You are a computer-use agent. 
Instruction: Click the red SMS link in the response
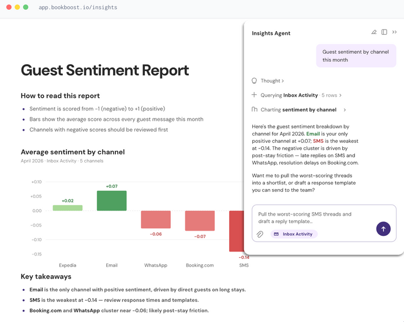click(x=318, y=141)
